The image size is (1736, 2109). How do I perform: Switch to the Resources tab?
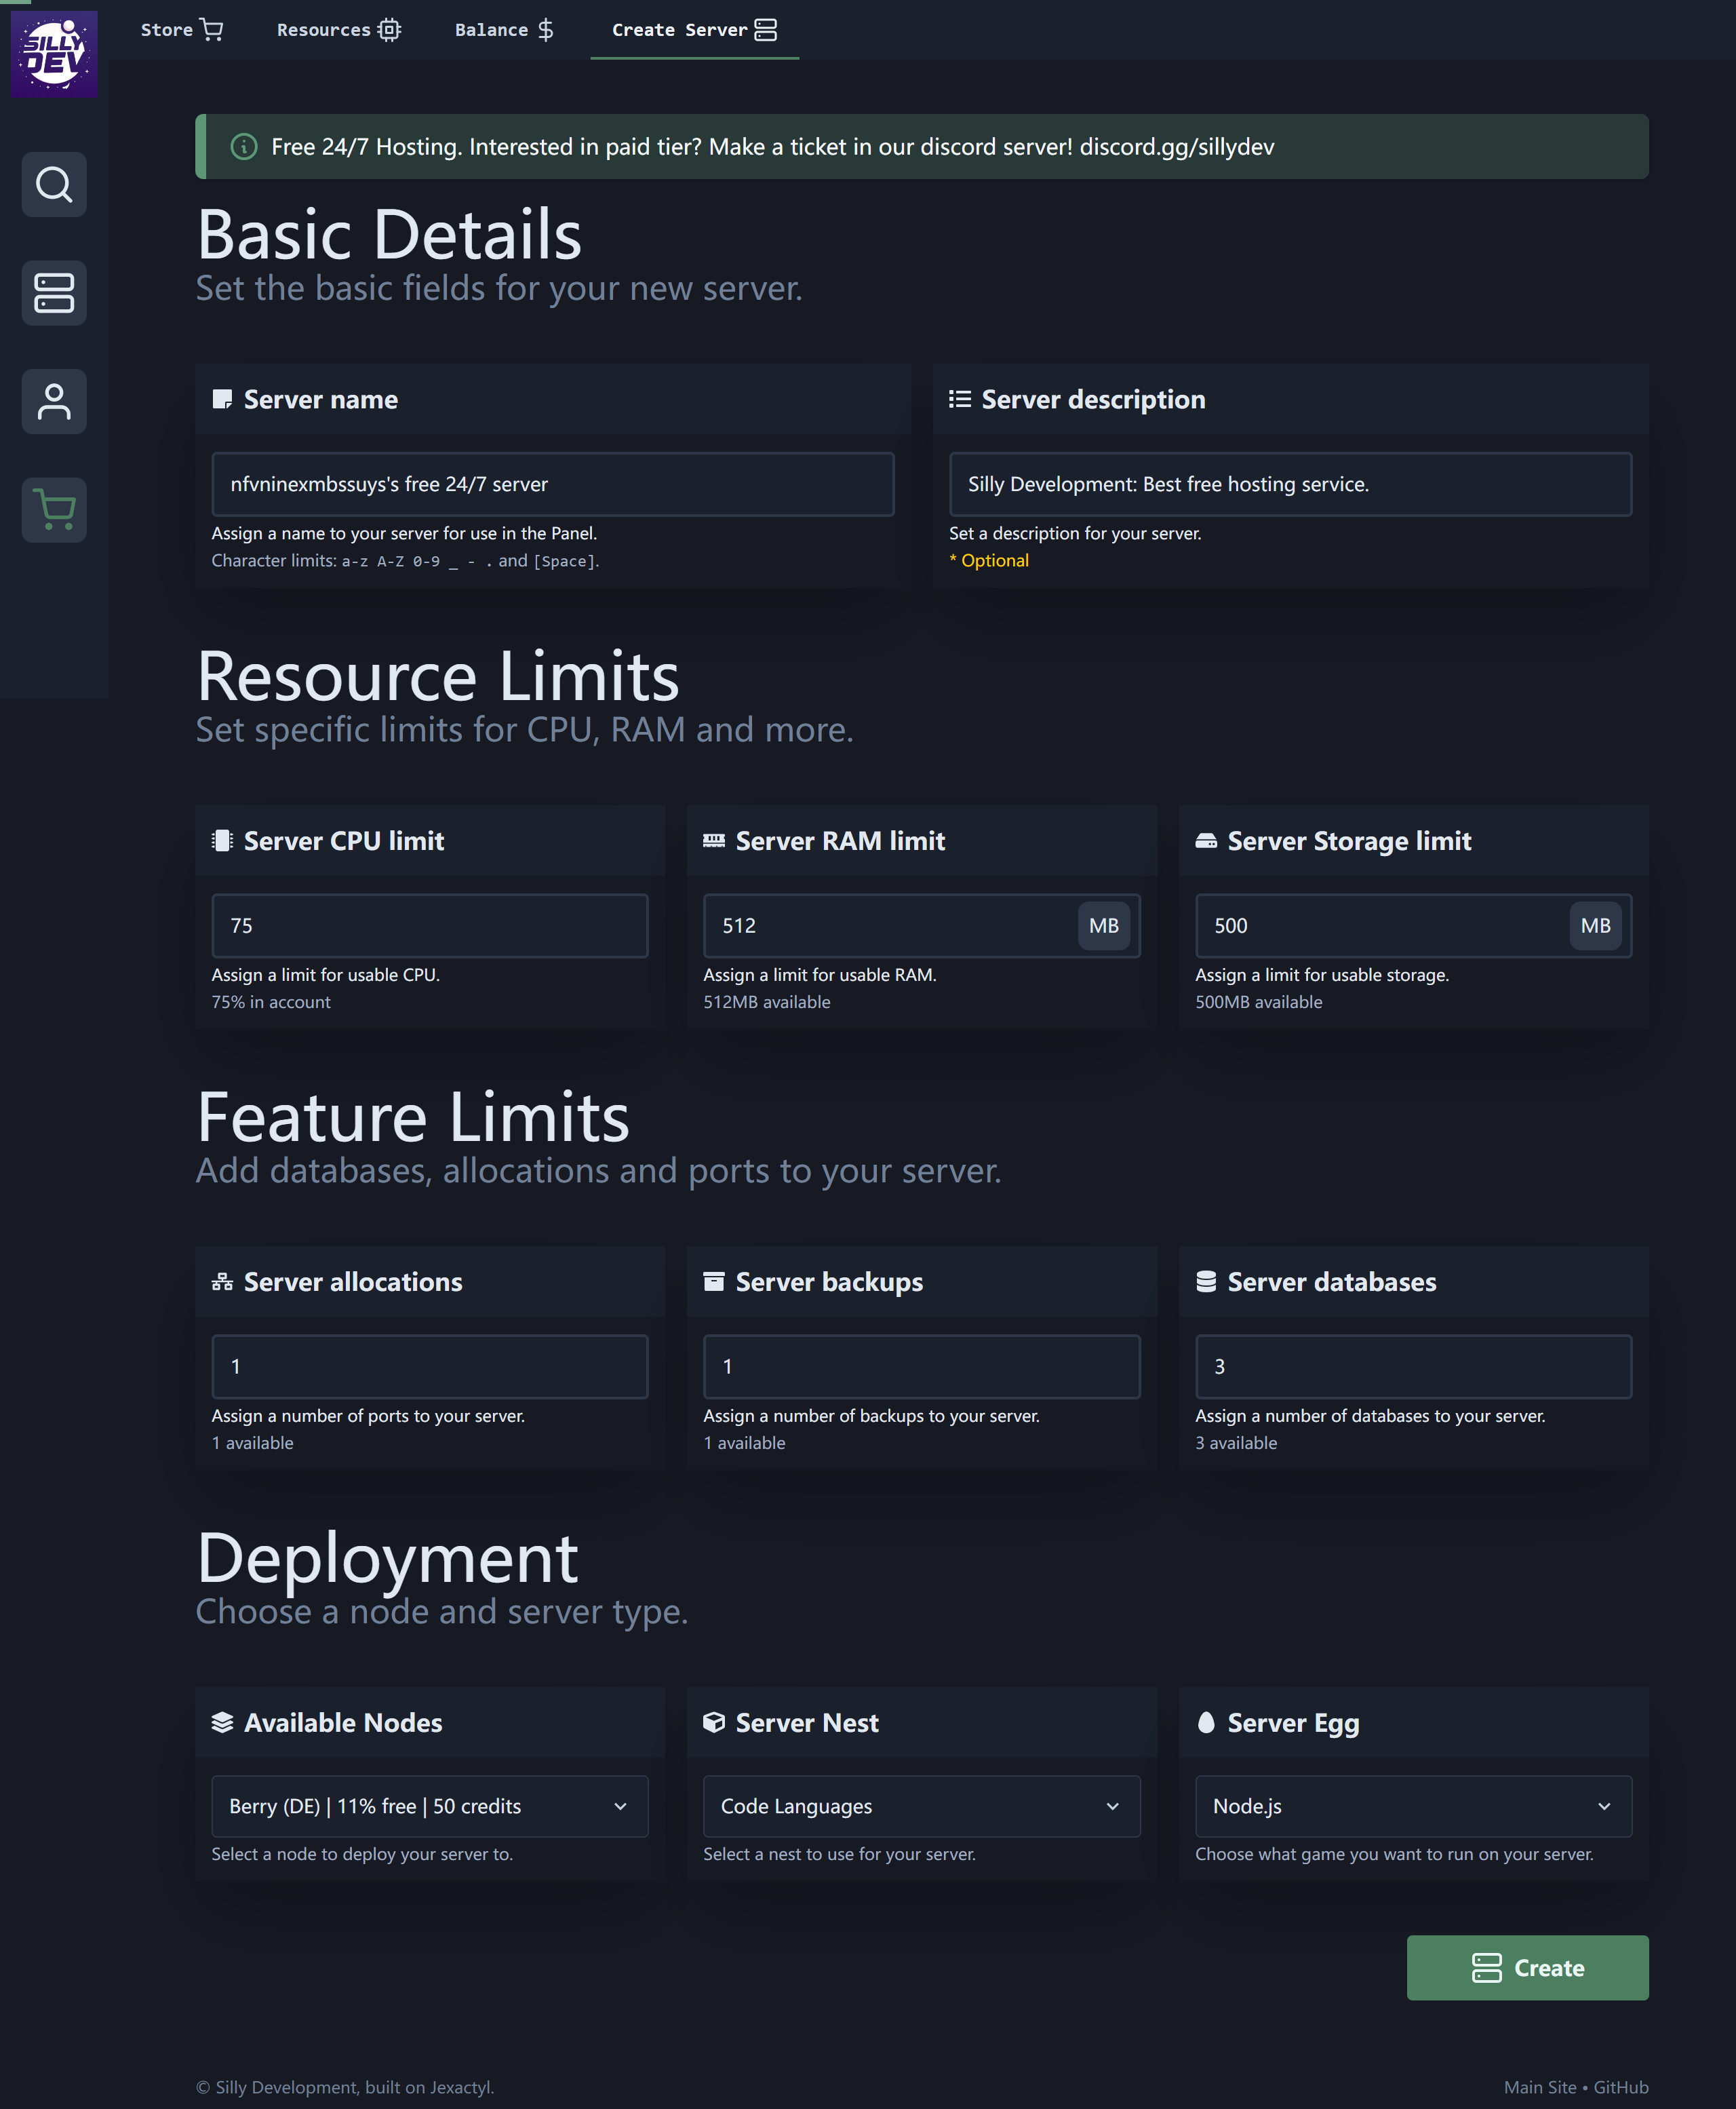coord(338,30)
